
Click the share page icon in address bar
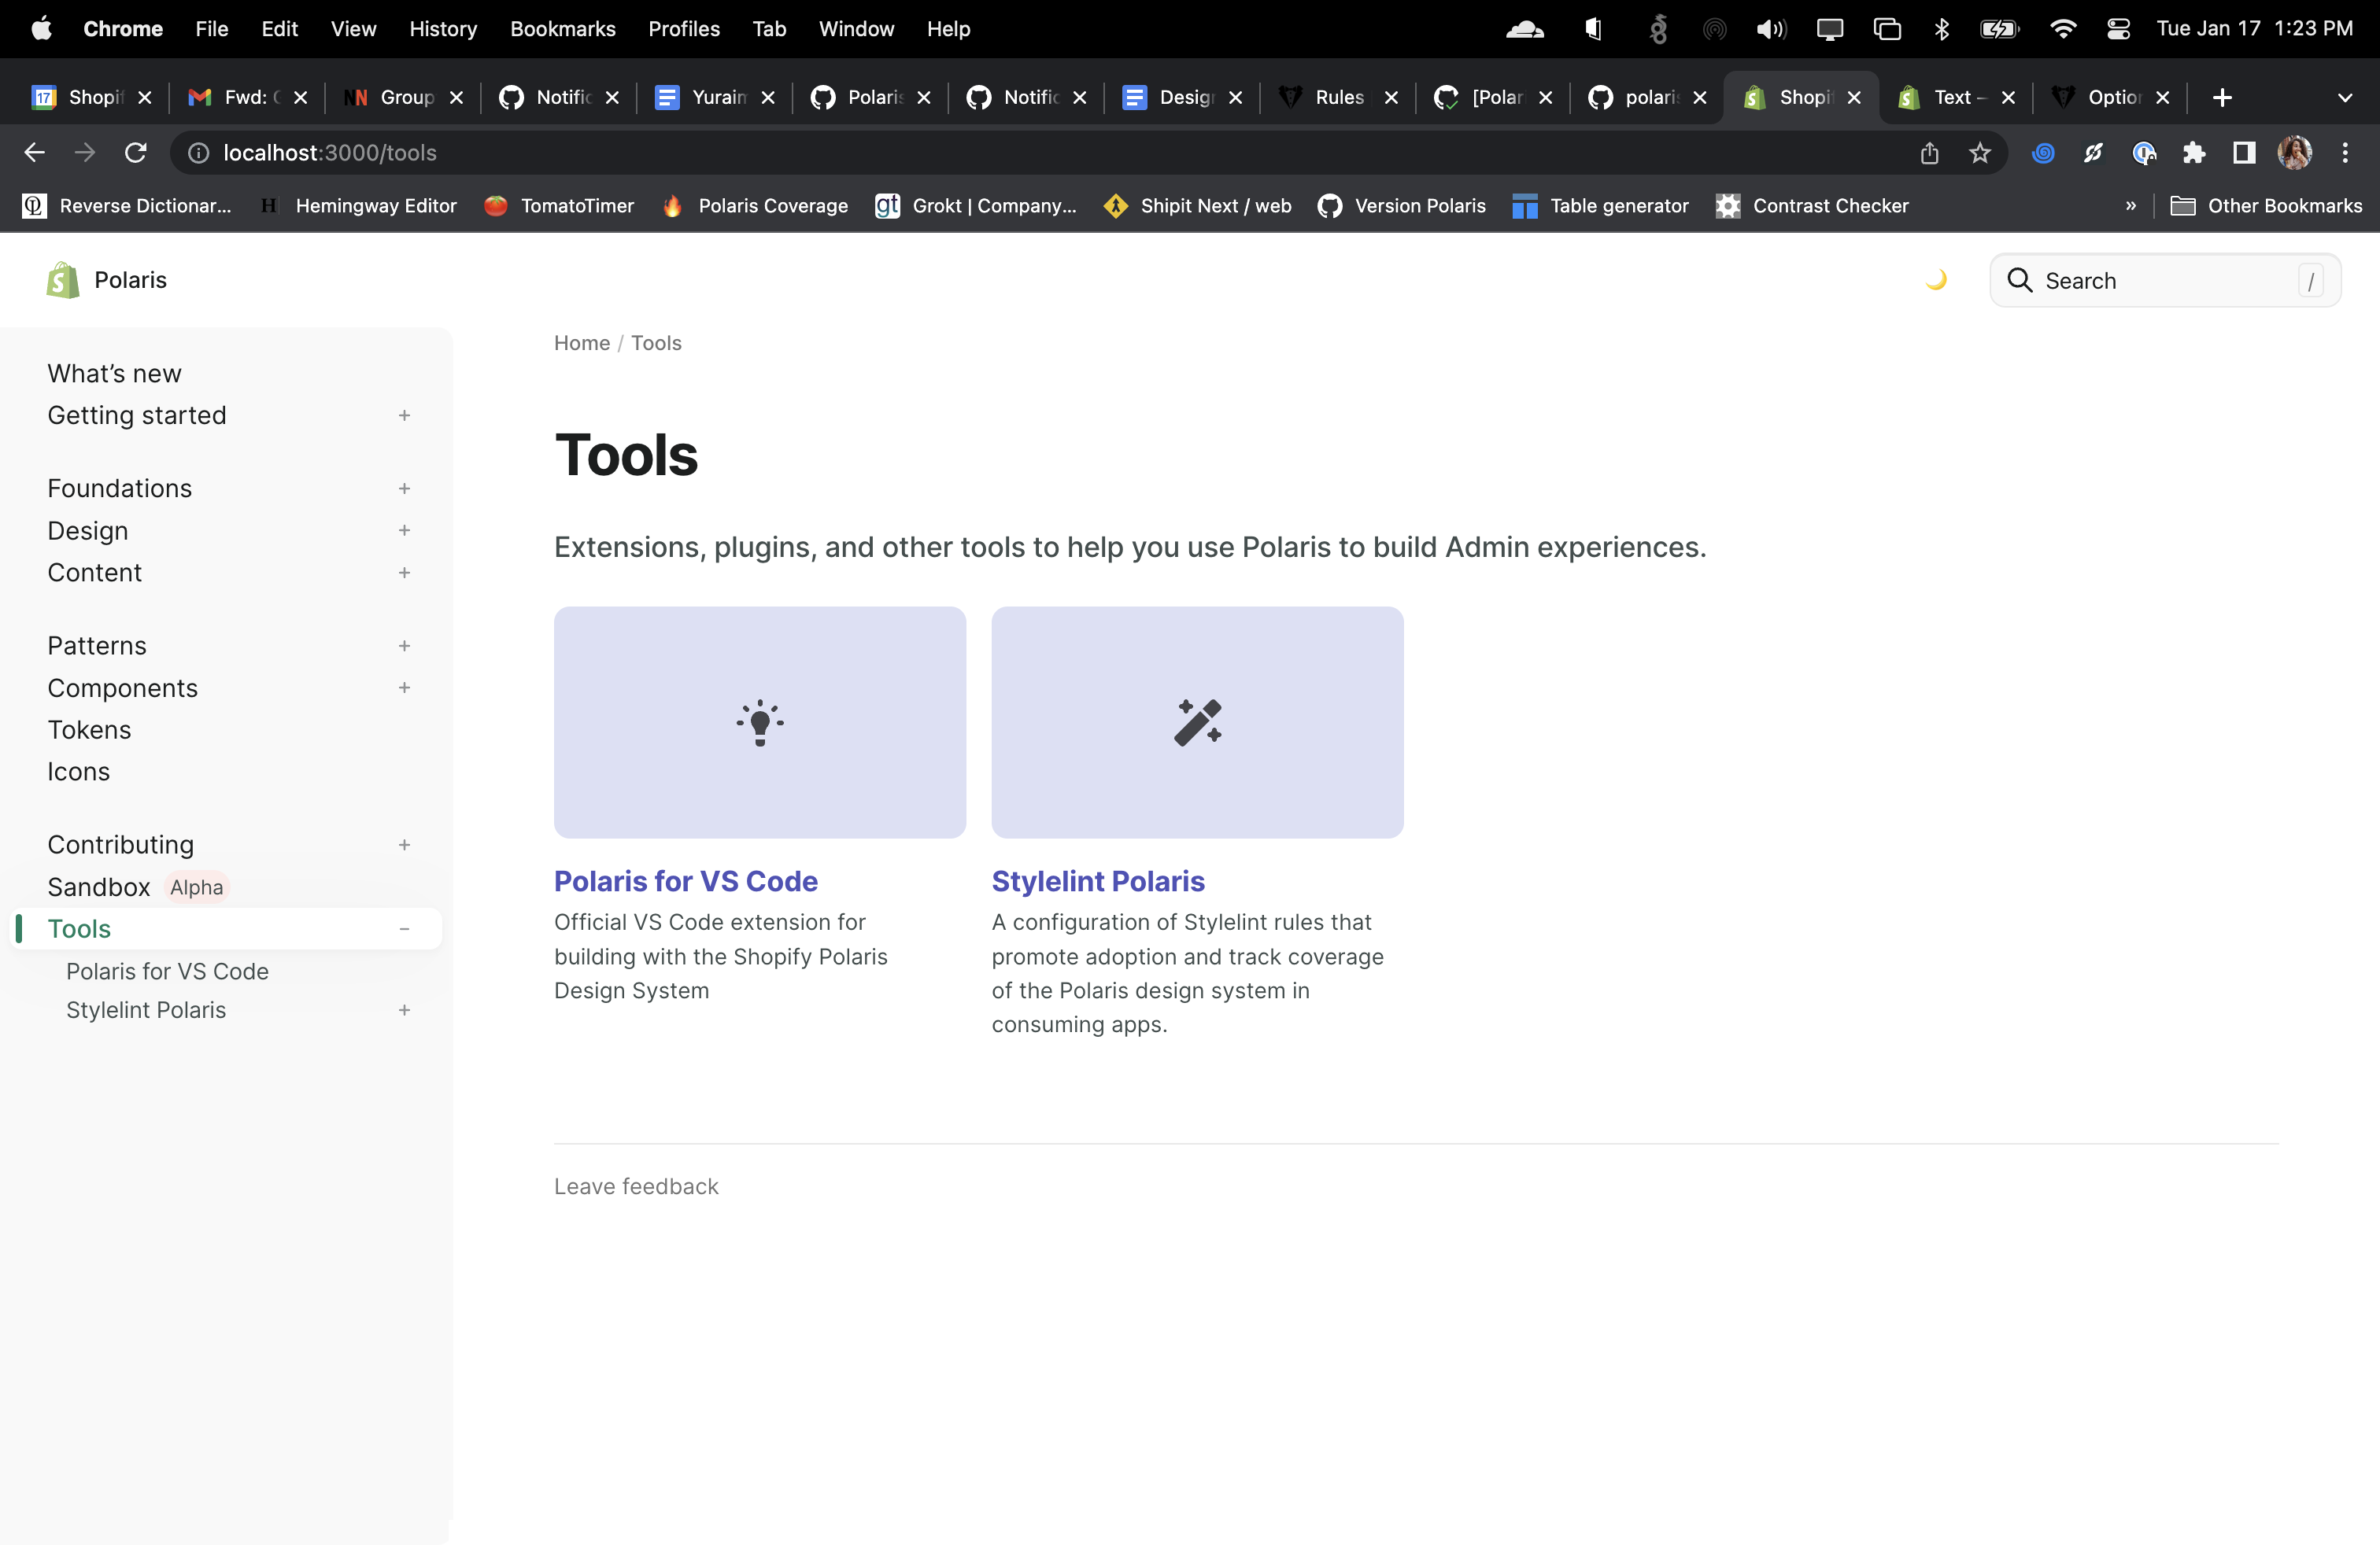tap(1929, 153)
